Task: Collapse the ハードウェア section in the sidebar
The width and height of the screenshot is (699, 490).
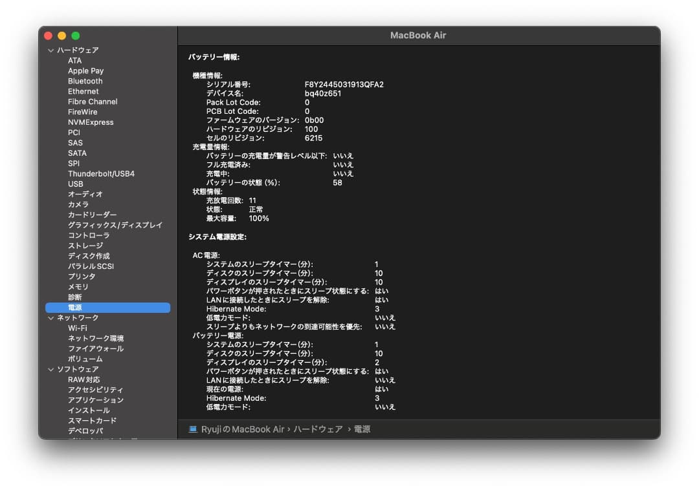Action: point(50,50)
